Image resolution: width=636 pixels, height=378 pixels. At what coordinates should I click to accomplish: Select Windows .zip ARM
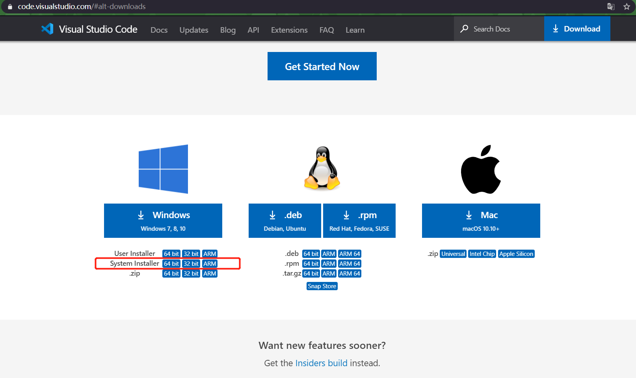click(x=210, y=274)
